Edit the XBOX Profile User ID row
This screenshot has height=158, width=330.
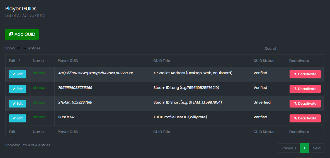tap(18, 118)
